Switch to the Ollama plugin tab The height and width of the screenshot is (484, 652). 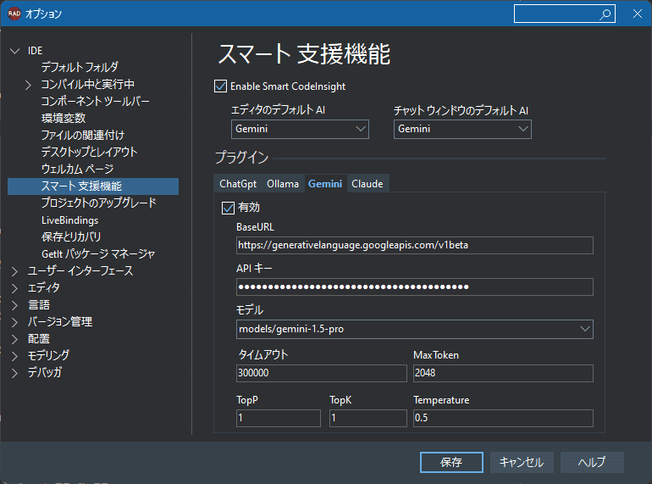click(x=283, y=184)
